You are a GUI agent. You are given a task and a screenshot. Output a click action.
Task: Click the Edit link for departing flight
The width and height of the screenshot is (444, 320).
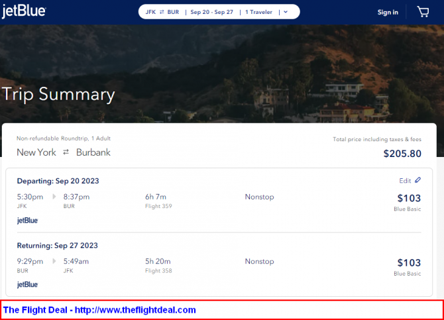pyautogui.click(x=404, y=180)
